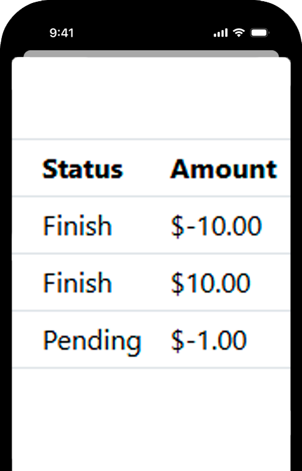Select the $-10.00 amount cell
This screenshot has width=302, height=471.
pos(217,226)
